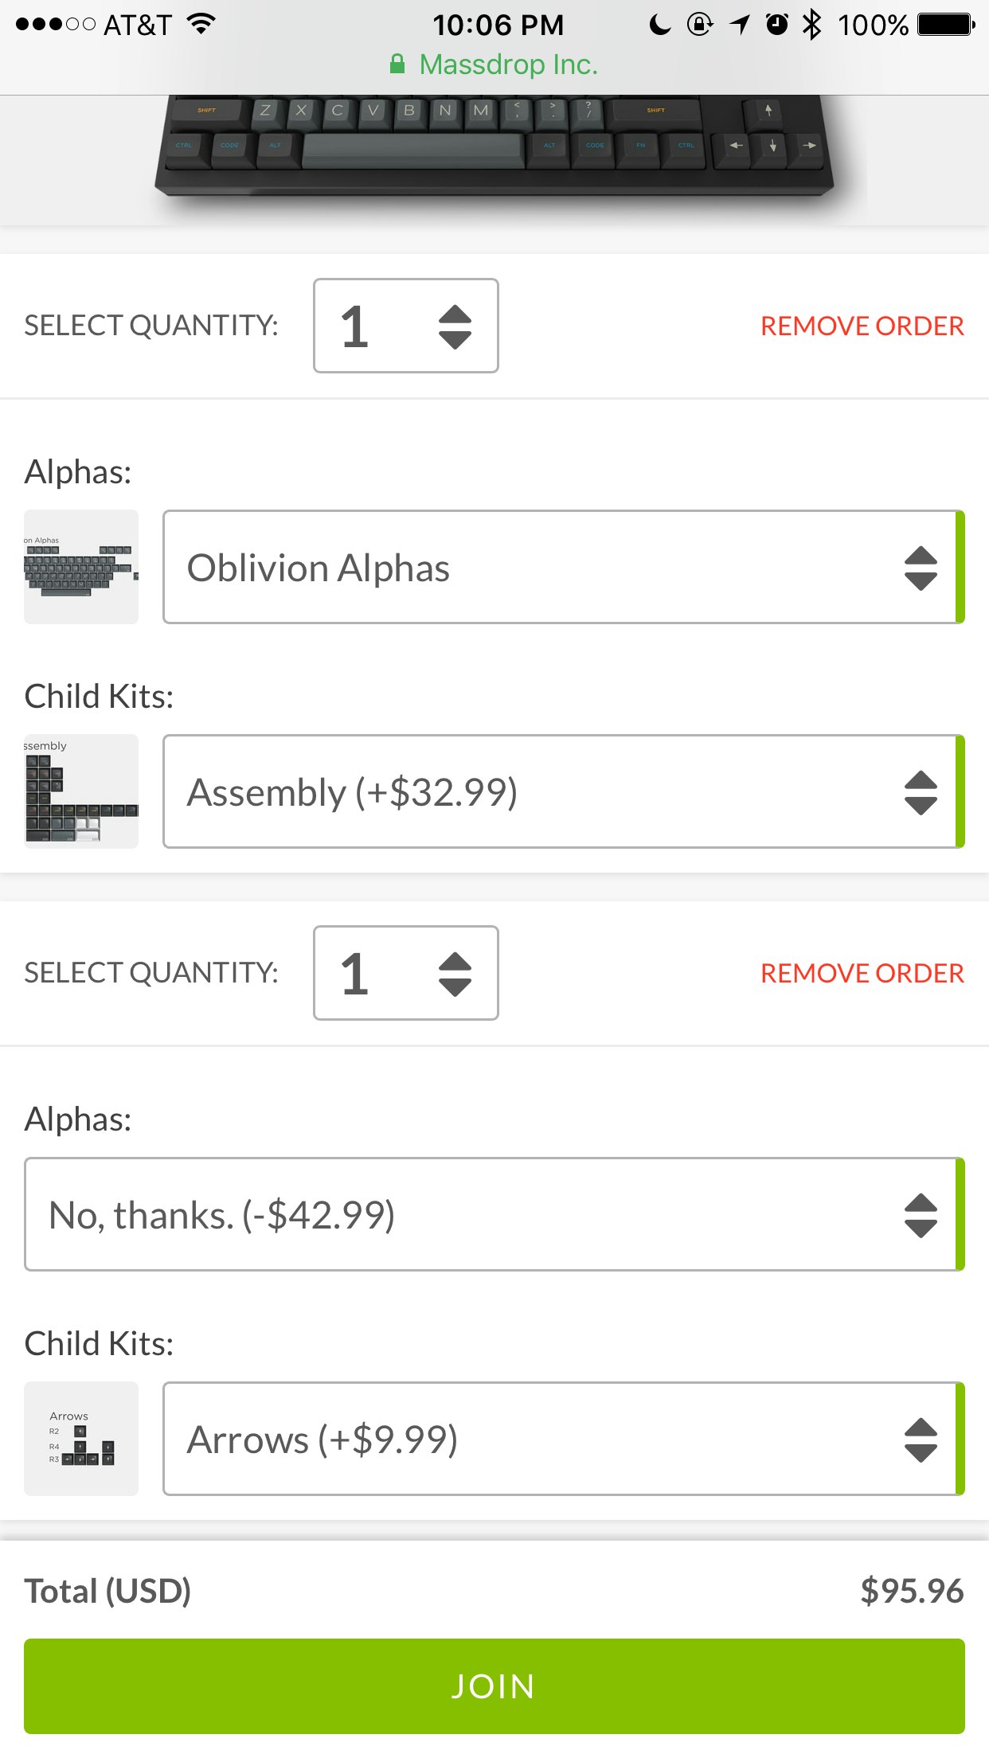
Task: View the Assembly kit thumbnail
Action: (81, 791)
